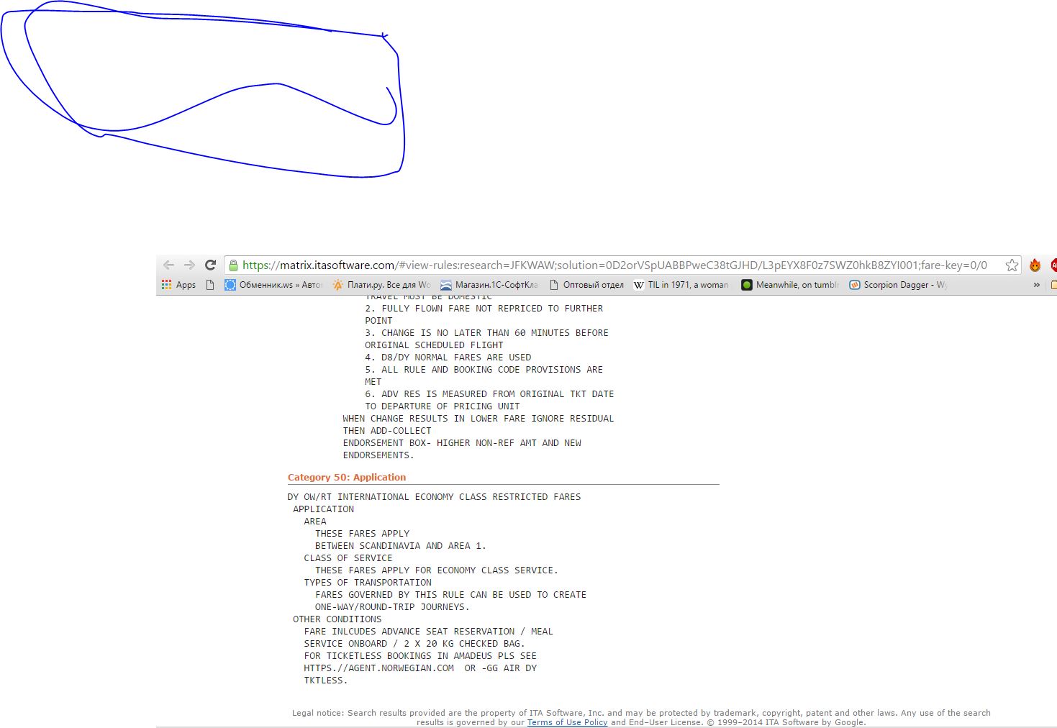Open the Плати.ру bookmark
Image resolution: width=1057 pixels, height=728 pixels.
point(381,285)
